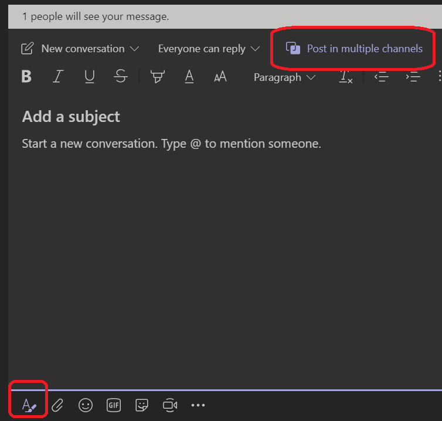Click the Add a subject field

[71, 117]
